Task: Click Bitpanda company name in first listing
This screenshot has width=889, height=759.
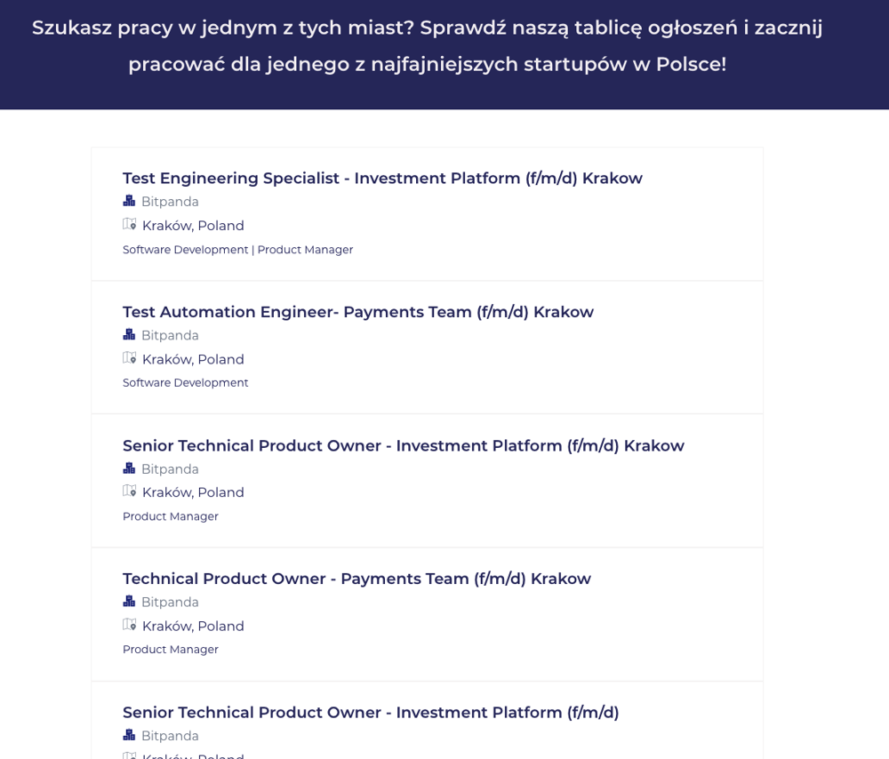Action: [x=170, y=202]
